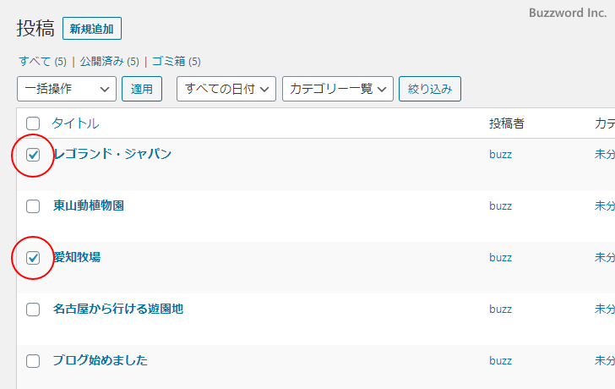Open the 東山動植物園 post title link

click(89, 205)
